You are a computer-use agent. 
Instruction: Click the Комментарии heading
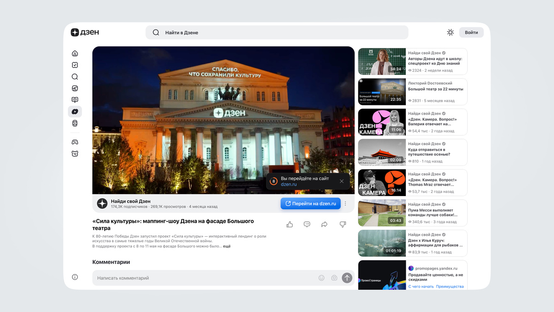tap(111, 262)
